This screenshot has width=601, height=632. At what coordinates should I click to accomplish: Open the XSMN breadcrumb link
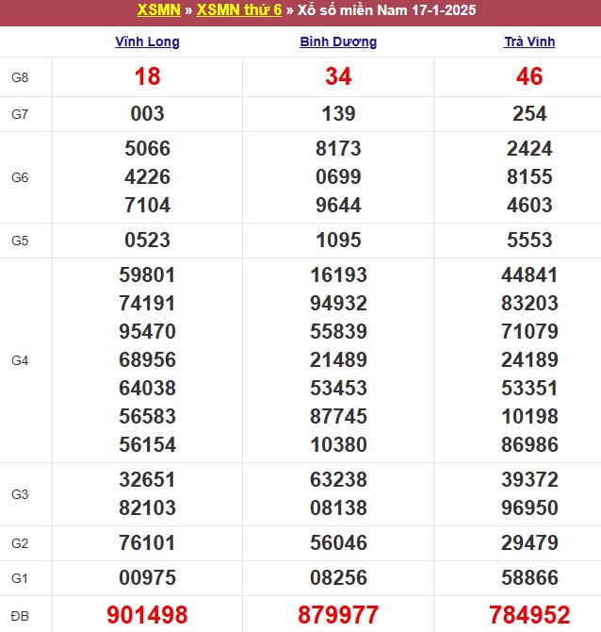(x=158, y=9)
